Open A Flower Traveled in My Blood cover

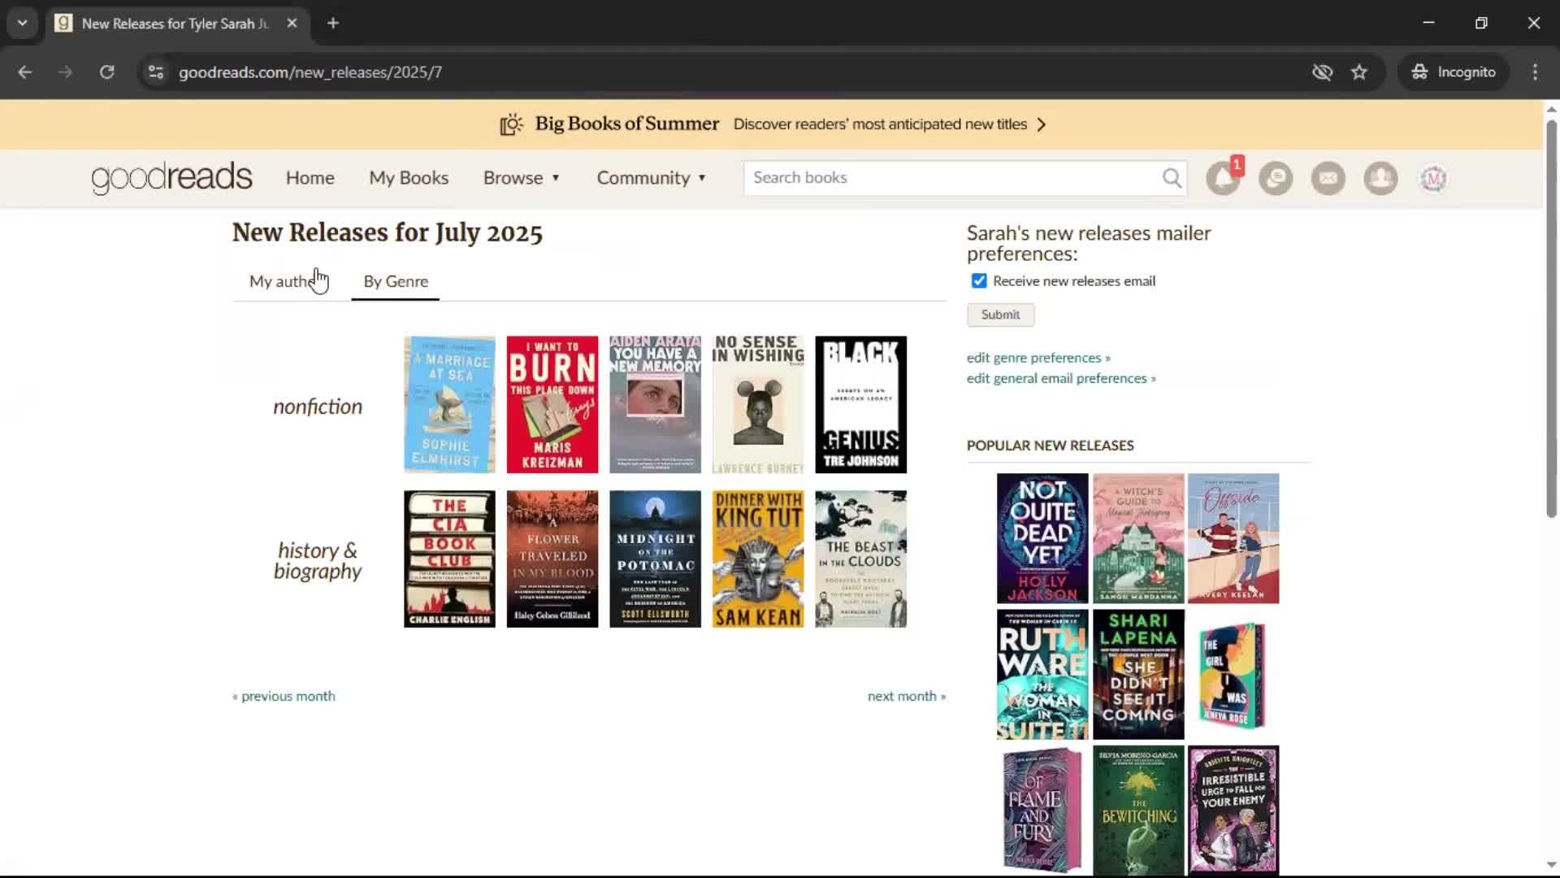(552, 559)
